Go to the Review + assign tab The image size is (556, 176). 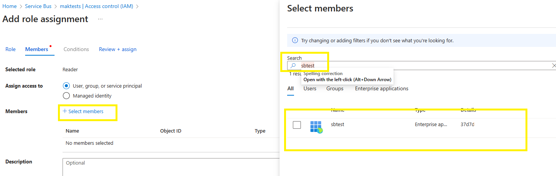click(117, 49)
